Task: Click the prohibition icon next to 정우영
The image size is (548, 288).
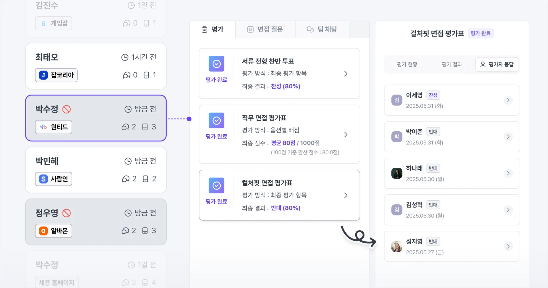Action: (67, 213)
